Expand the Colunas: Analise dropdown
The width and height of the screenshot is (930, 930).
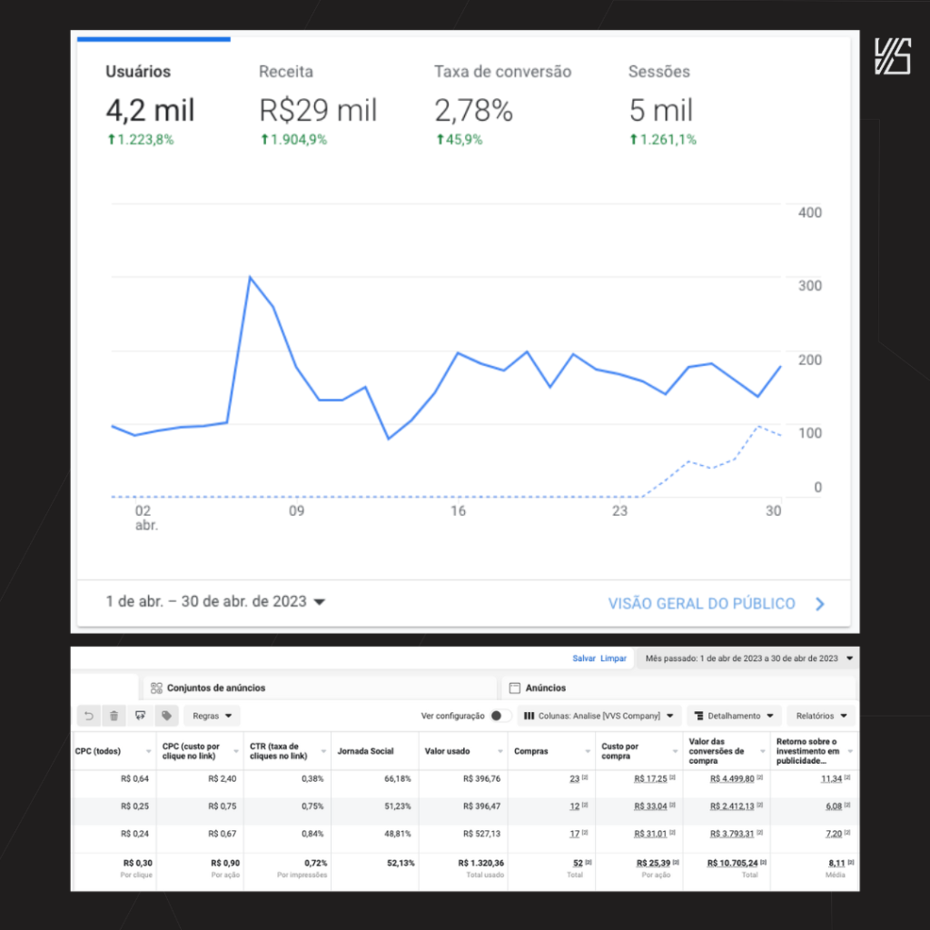[599, 716]
